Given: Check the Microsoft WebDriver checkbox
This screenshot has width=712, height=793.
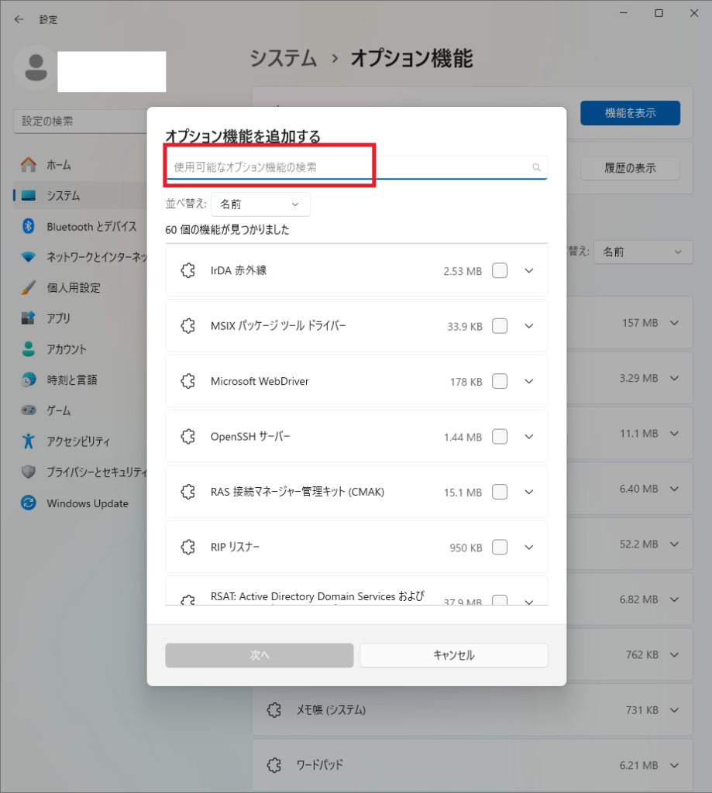Looking at the screenshot, I should point(500,381).
